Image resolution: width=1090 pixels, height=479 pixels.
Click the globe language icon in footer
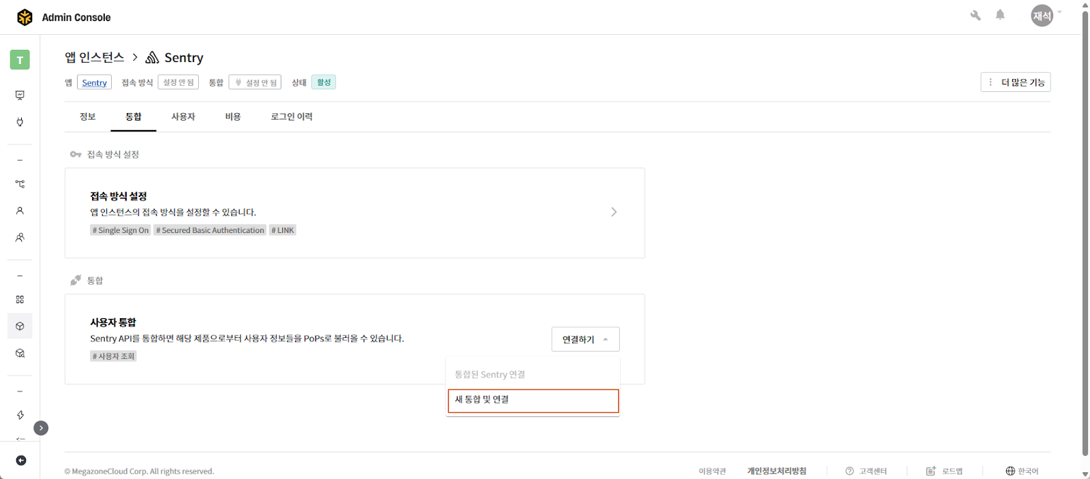pos(1010,471)
